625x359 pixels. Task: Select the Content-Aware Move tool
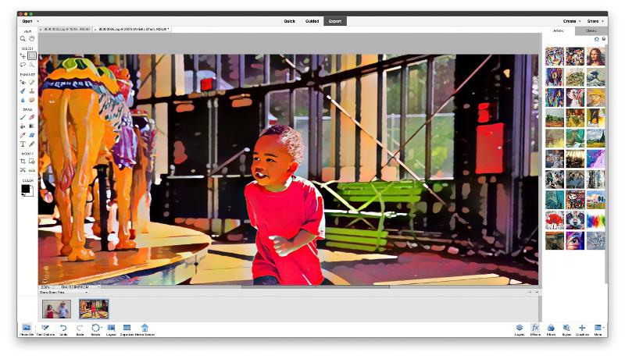coord(23,170)
